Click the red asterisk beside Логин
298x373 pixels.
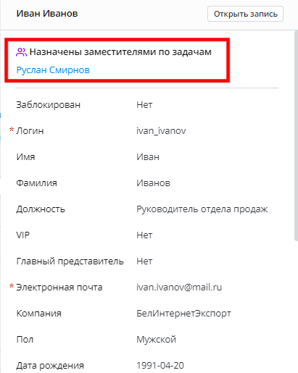click(x=12, y=130)
